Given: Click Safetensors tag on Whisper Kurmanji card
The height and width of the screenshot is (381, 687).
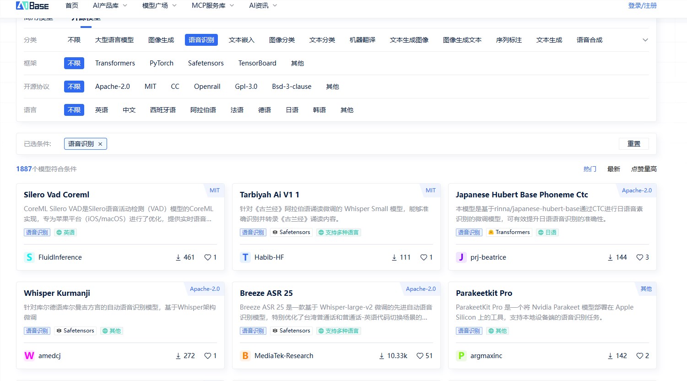Looking at the screenshot, I should [75, 331].
